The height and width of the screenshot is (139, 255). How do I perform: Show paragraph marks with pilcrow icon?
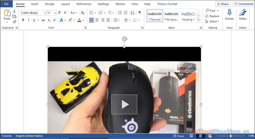[140, 13]
